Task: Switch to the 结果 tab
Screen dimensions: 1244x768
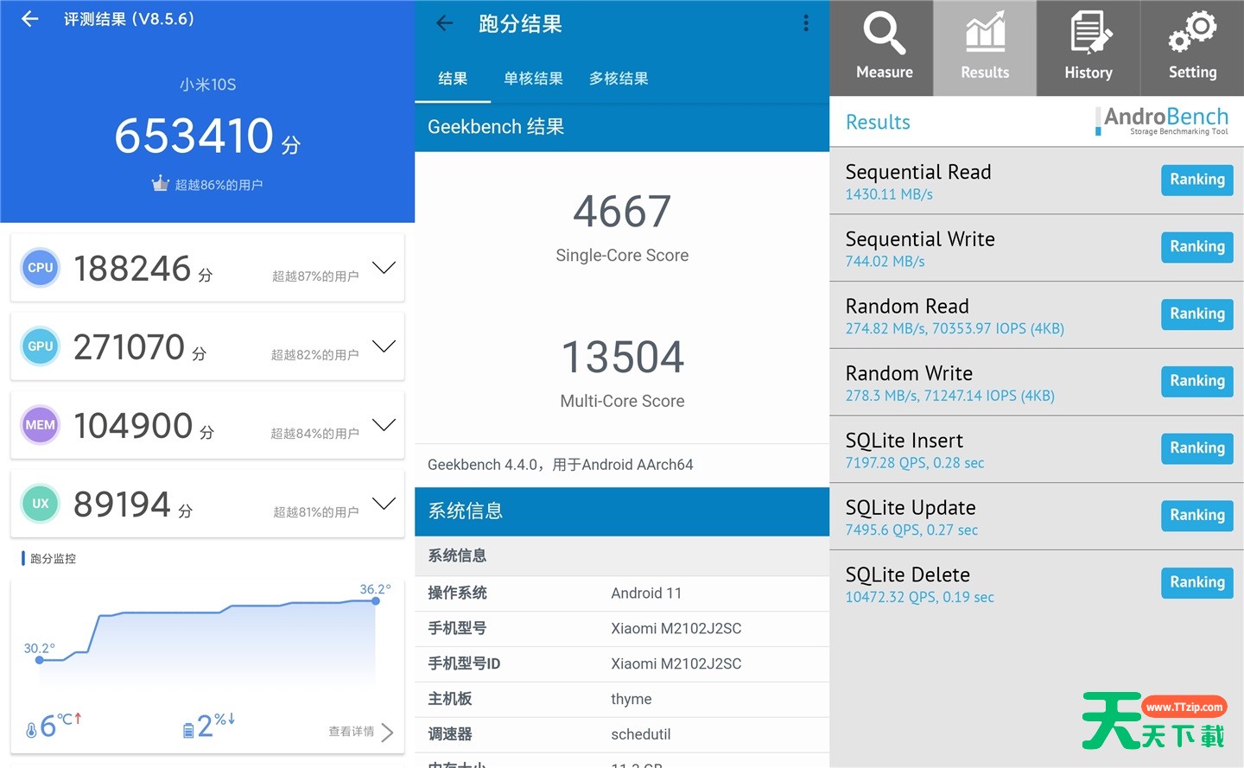Action: 453,79
